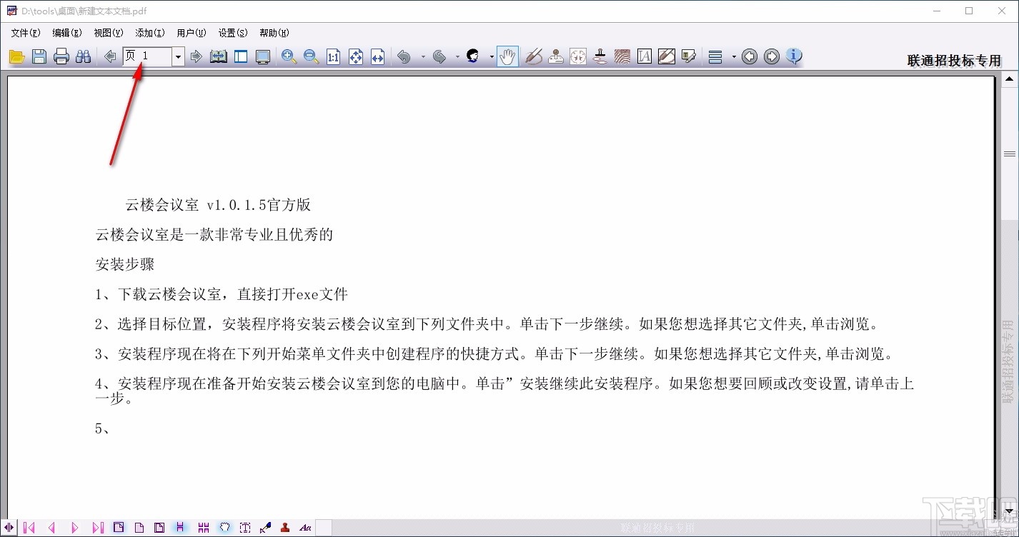Toggle the four-square thumbnail view icon
Viewport: 1019px width, 537px height.
point(204,528)
